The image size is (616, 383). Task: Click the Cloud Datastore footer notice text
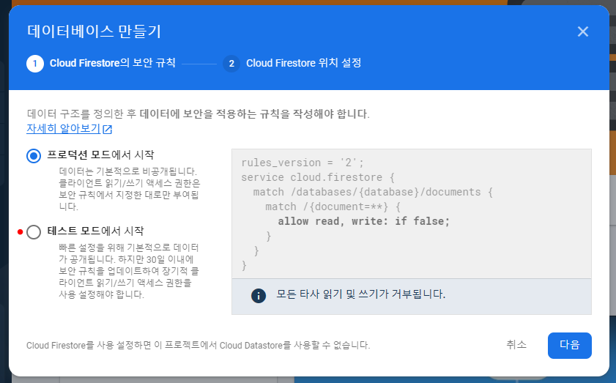click(198, 346)
